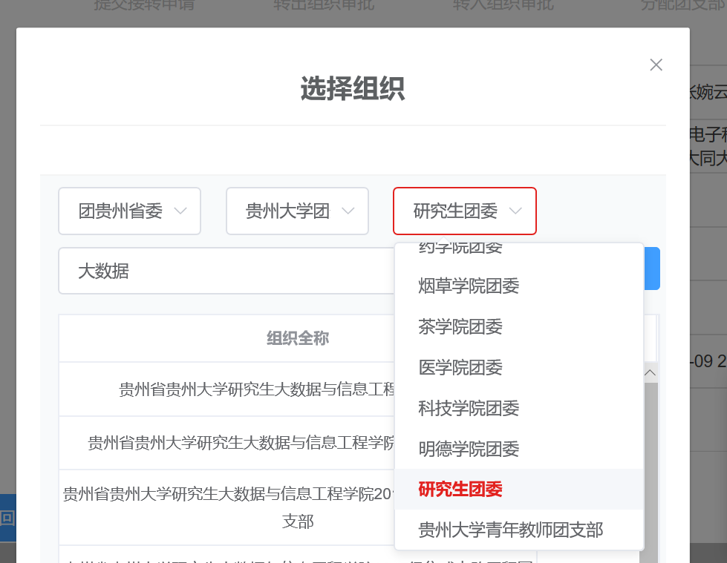The image size is (727, 563).
Task: Expand the 贵州大学团 dropdown
Action: tap(298, 211)
